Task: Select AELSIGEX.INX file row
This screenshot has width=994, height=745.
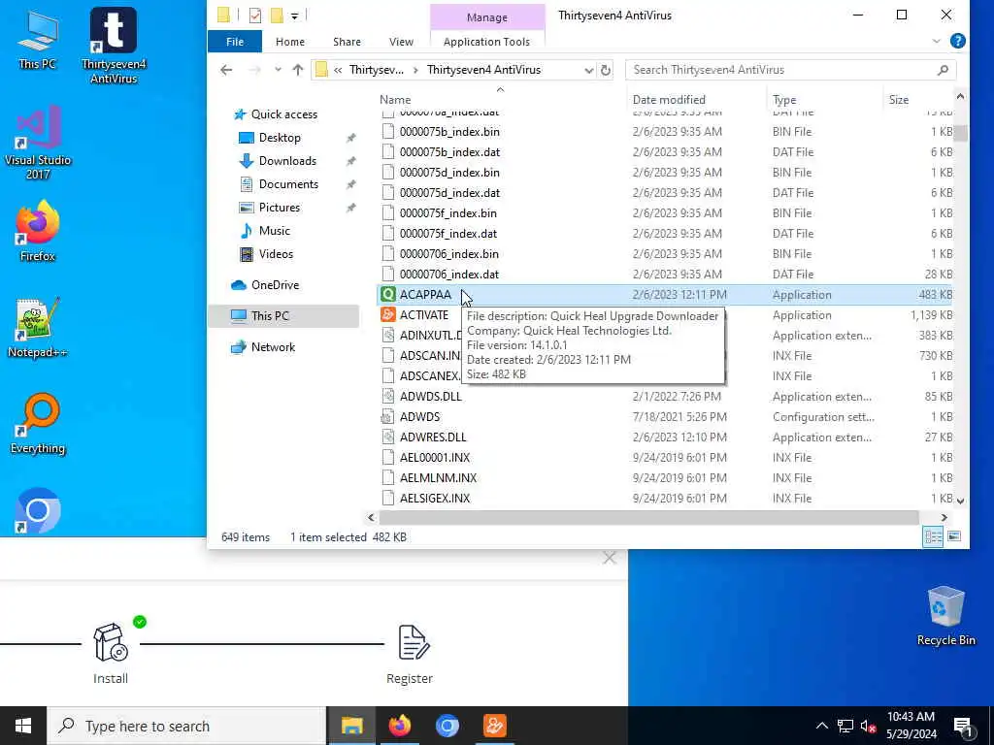Action: (x=666, y=499)
